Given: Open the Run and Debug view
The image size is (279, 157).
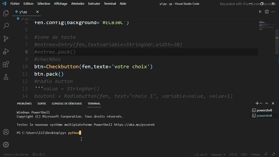Looking at the screenshot, I should (6, 51).
